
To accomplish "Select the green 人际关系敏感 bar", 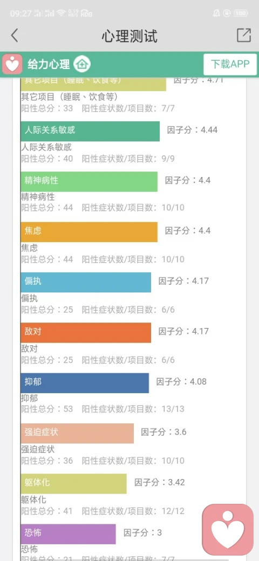I will tap(90, 131).
